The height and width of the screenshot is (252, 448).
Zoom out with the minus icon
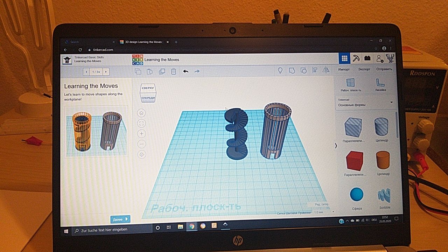(x=142, y=143)
